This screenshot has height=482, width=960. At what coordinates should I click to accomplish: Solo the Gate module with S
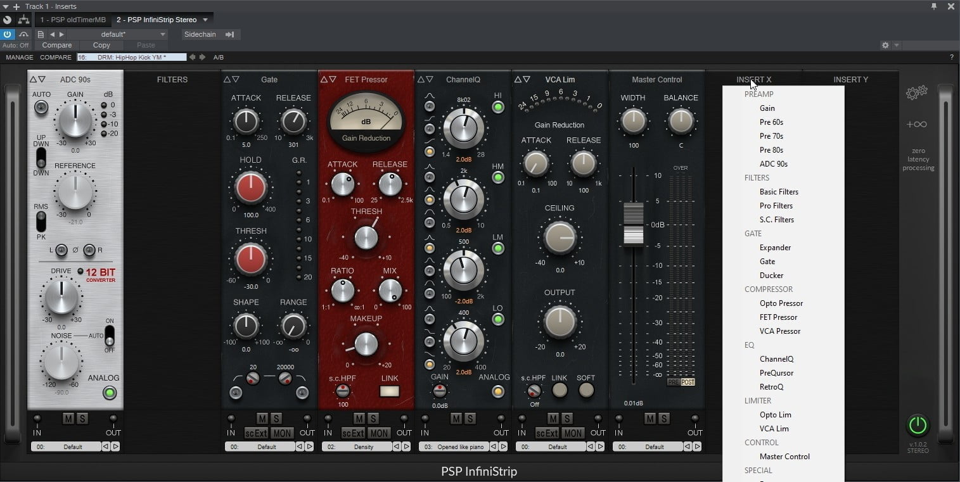(x=276, y=419)
